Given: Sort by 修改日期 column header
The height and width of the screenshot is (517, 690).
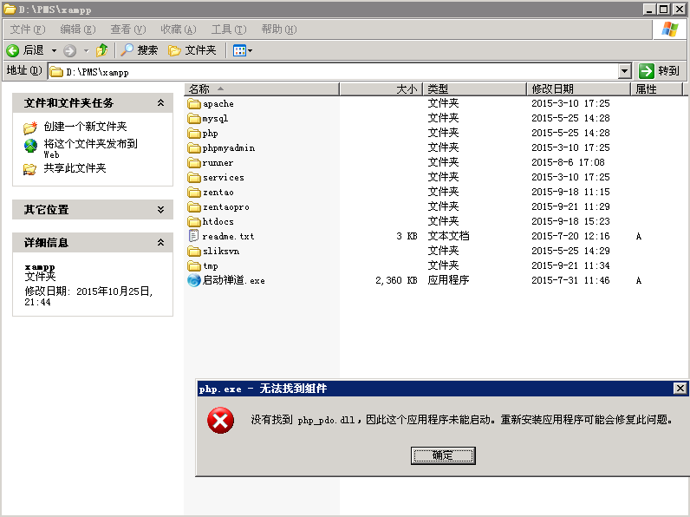Looking at the screenshot, I should [x=578, y=89].
